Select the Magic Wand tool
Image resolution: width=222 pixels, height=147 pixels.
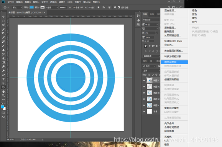3,29
